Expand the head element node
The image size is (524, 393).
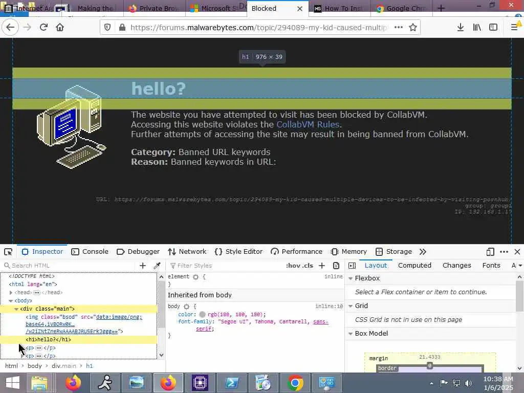tap(11, 292)
